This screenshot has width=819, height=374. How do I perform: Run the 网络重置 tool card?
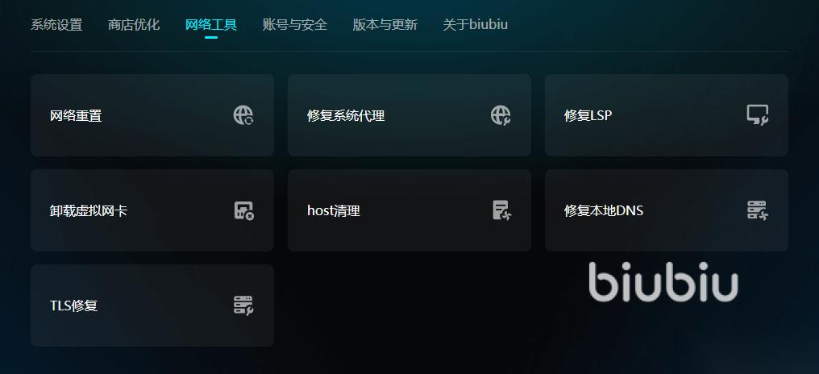pos(152,115)
